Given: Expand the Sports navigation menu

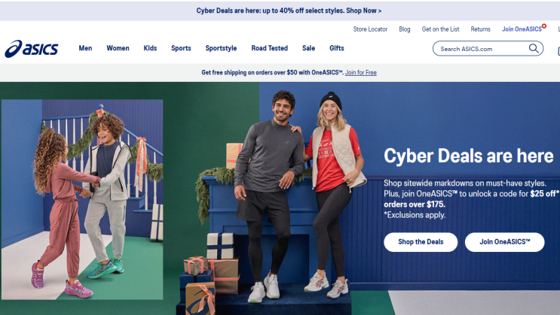Looking at the screenshot, I should (x=181, y=48).
